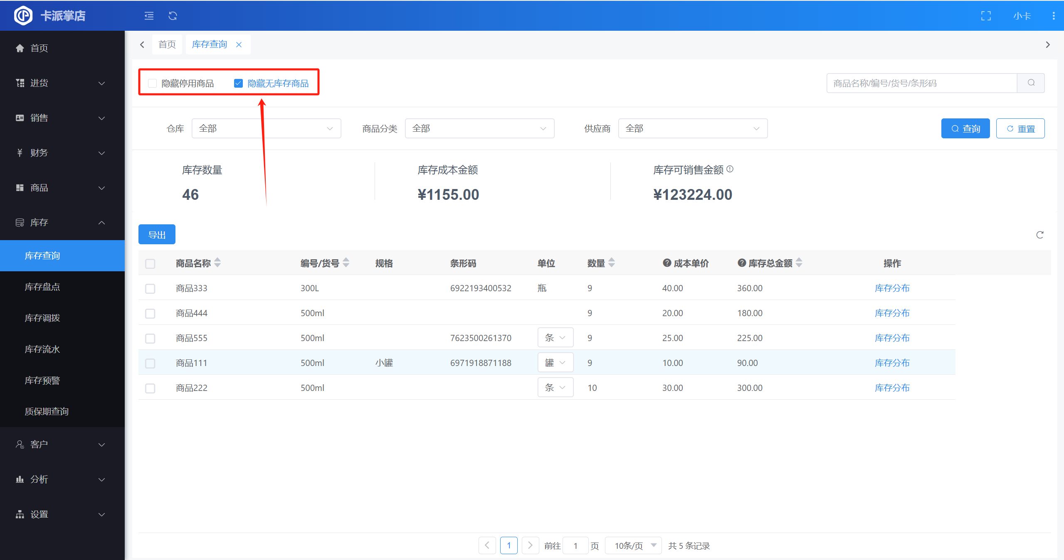Enter fullscreen mode via the header icon
The width and height of the screenshot is (1064, 560).
tap(986, 16)
